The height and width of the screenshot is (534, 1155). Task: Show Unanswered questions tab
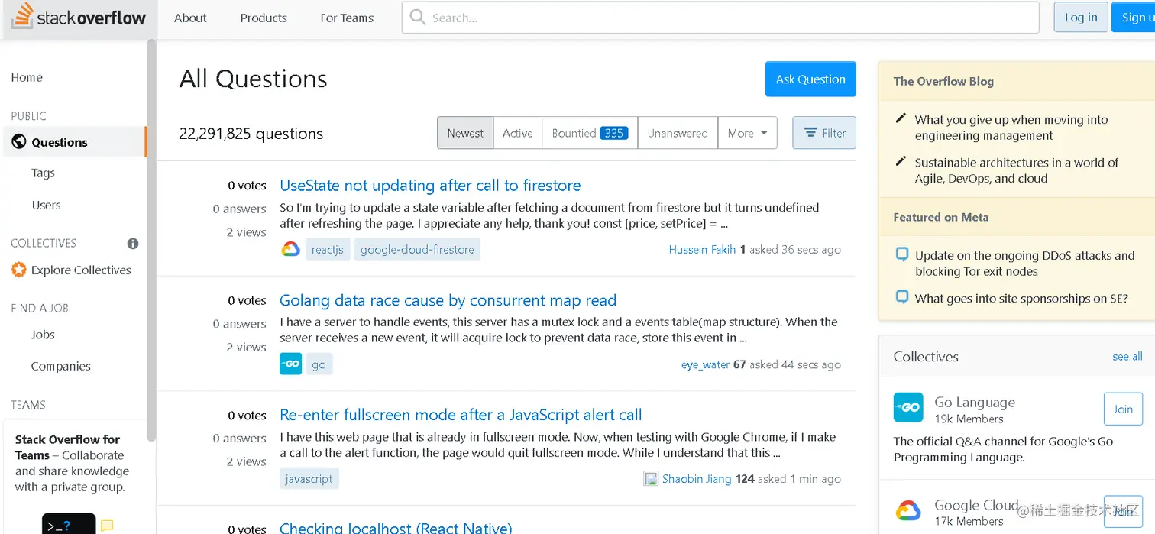pos(678,133)
